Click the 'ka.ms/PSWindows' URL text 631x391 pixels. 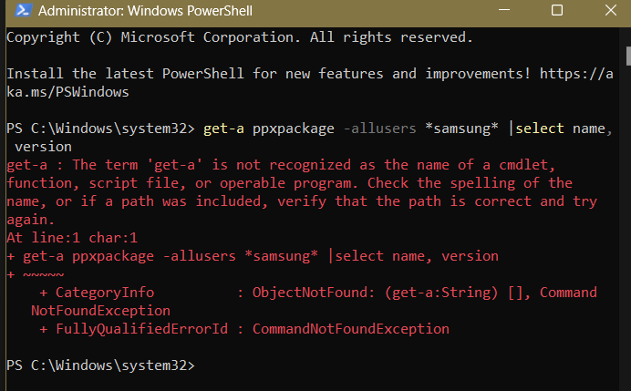(68, 92)
